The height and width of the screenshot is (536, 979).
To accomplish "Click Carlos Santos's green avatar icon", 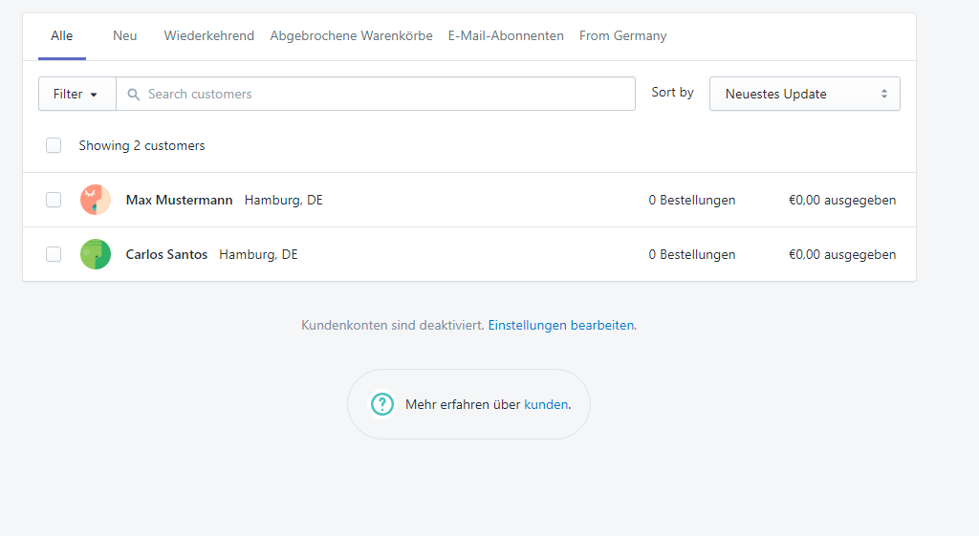I will pos(96,254).
